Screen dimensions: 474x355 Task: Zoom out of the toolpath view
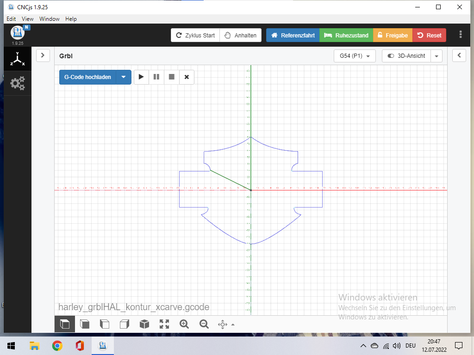coord(204,324)
